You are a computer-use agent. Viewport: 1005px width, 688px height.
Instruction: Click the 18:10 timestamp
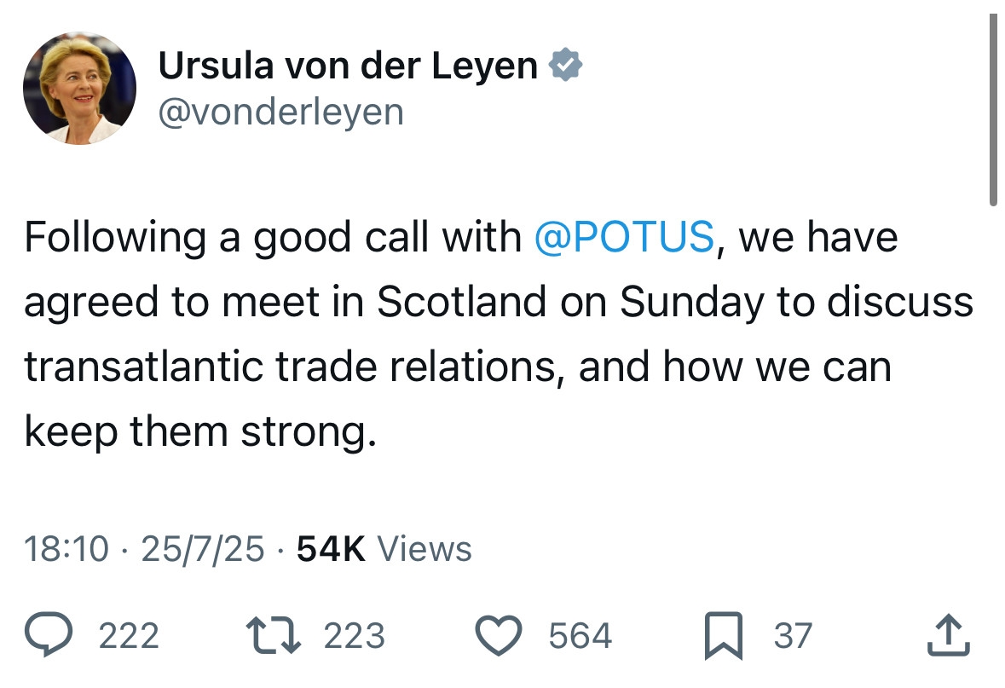pos(66,549)
